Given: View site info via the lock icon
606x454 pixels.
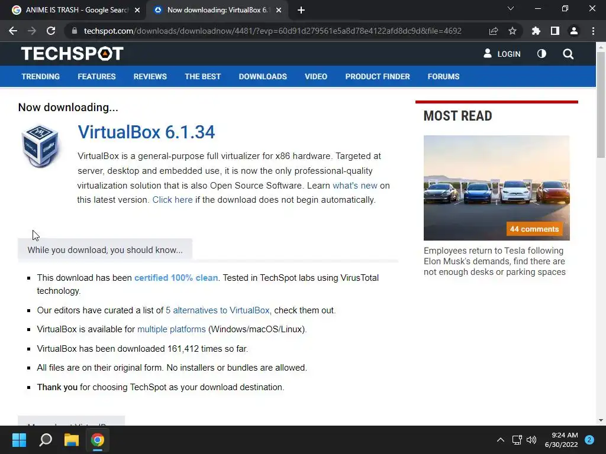Looking at the screenshot, I should tap(75, 31).
